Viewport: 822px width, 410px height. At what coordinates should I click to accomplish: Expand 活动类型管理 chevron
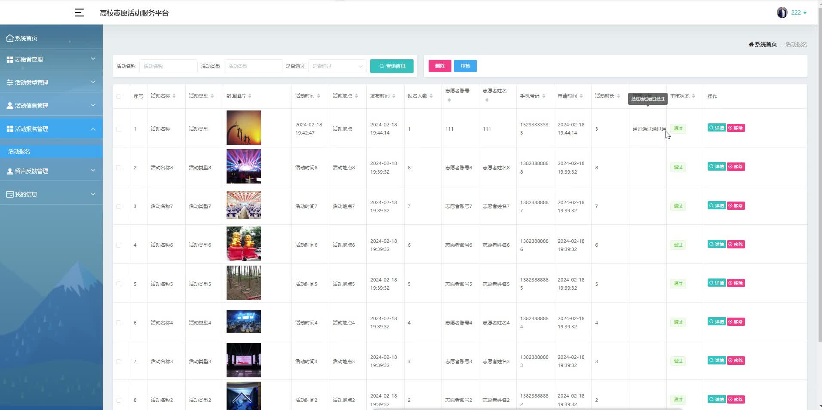point(93,82)
